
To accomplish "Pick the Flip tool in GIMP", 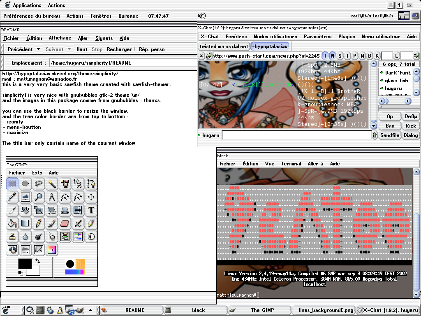I will coord(78,210).
